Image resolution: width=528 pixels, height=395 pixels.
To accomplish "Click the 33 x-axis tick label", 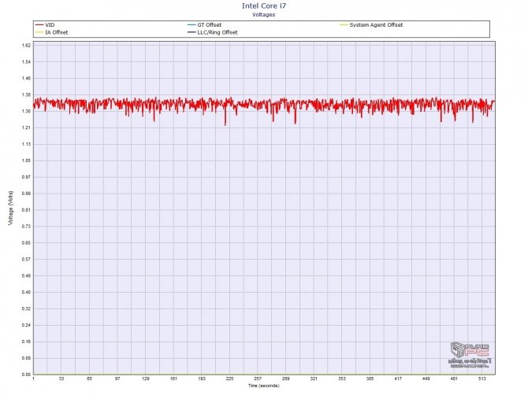I will click(x=61, y=378).
